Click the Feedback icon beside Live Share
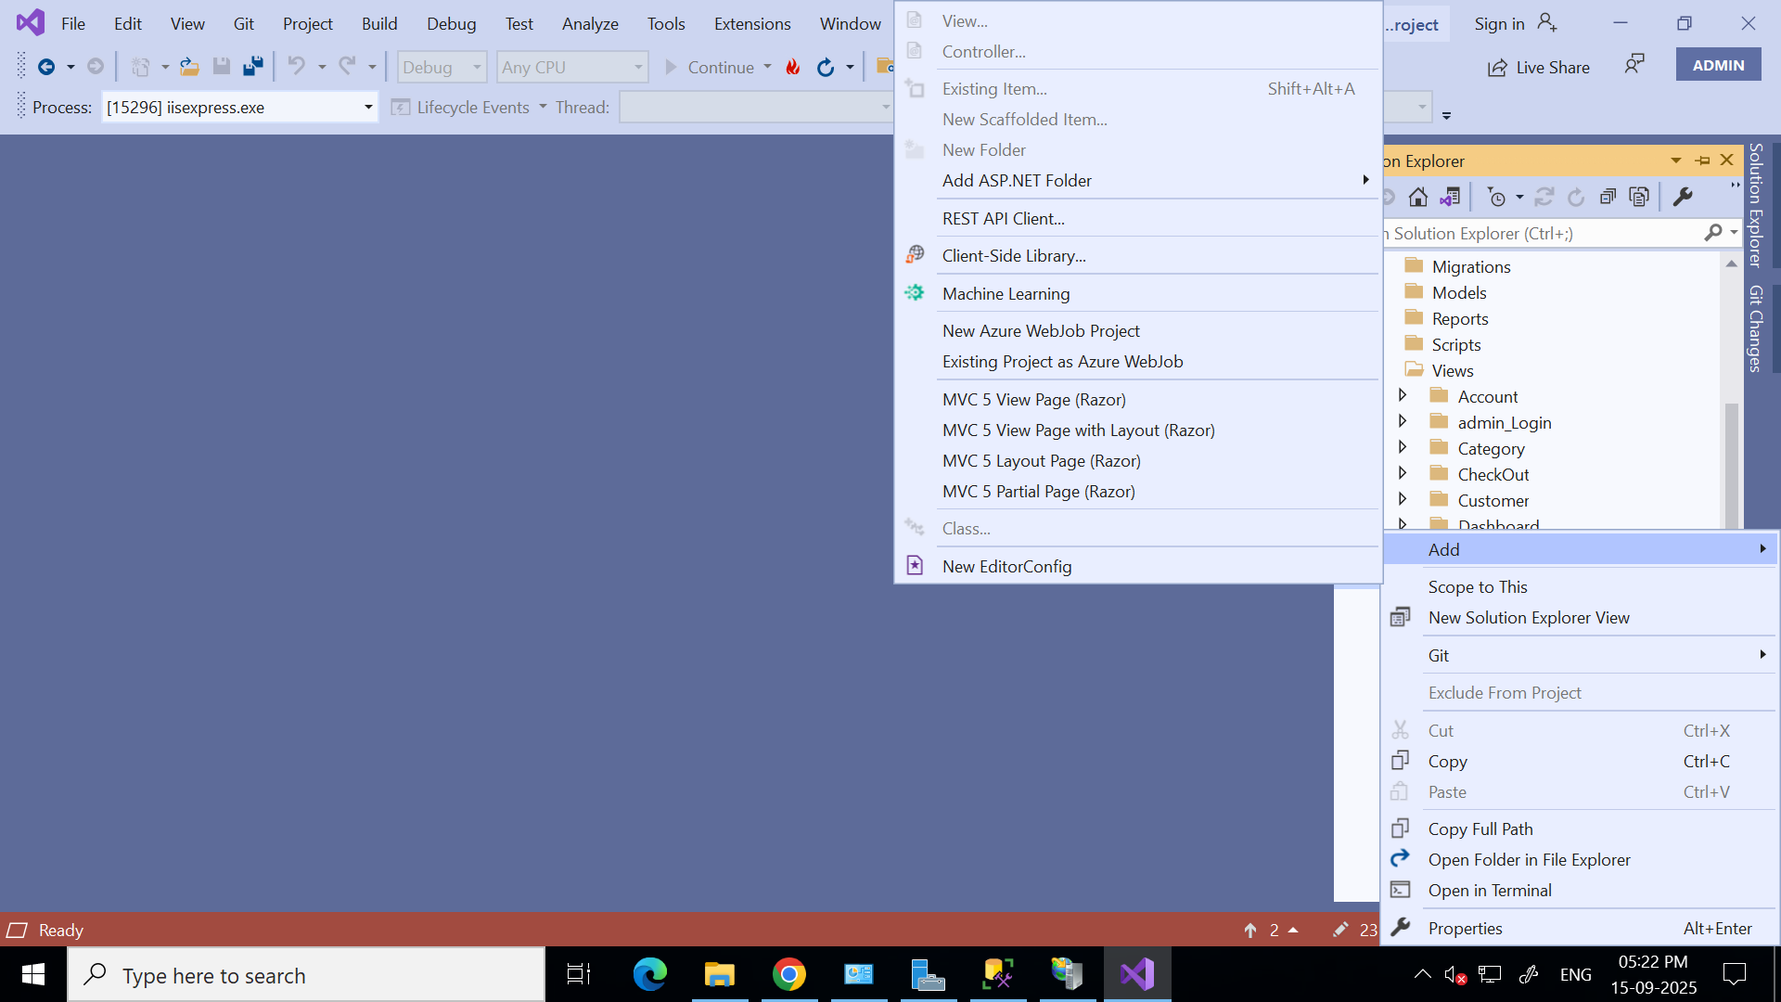Screen dimensions: 1781x1002 tap(1634, 65)
